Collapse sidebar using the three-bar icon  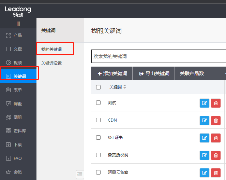pos(18,24)
